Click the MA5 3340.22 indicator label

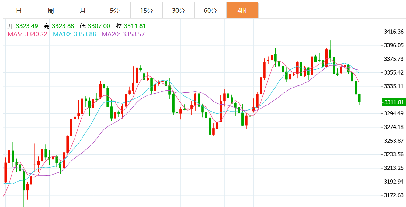(x=27, y=34)
